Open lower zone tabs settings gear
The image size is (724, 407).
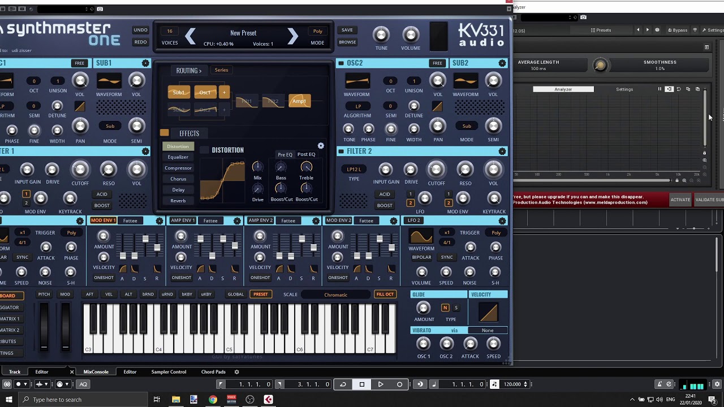pyautogui.click(x=236, y=372)
